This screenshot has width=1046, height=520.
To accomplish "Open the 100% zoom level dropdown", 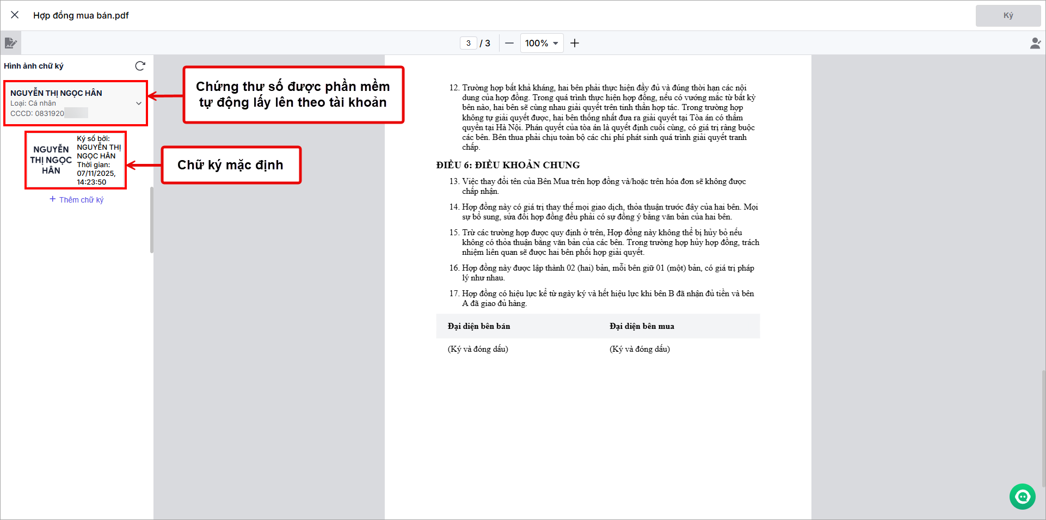I will click(542, 43).
